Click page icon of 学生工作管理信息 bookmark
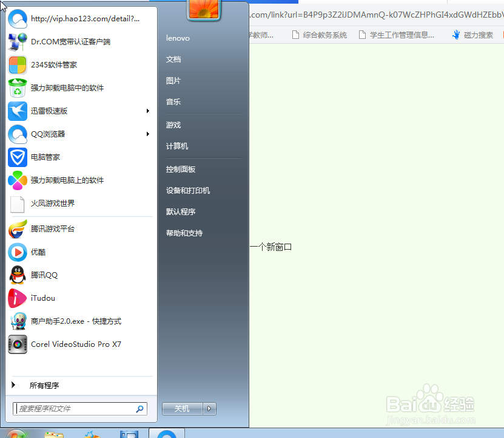 tap(362, 35)
